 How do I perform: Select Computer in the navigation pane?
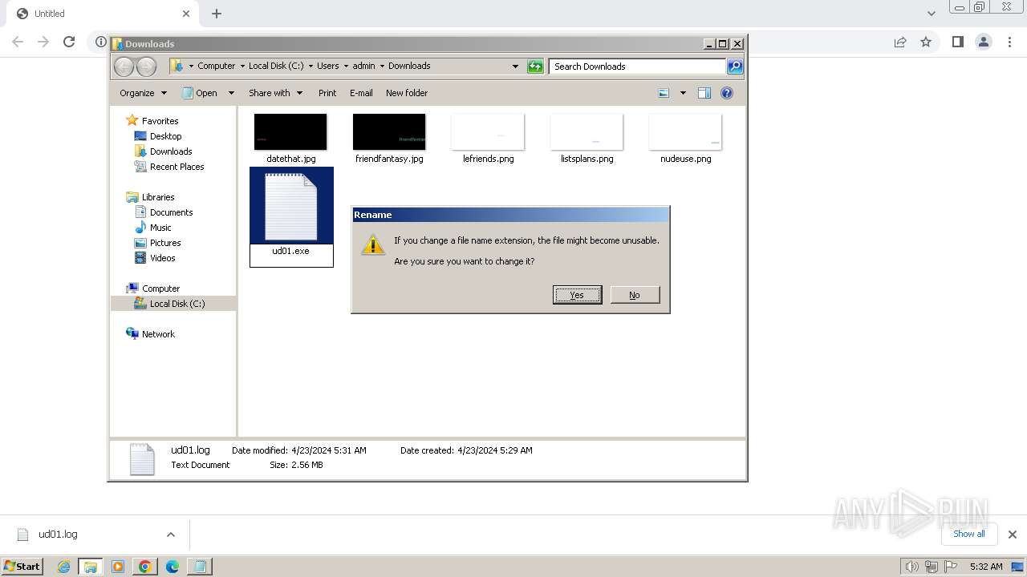pyautogui.click(x=160, y=288)
